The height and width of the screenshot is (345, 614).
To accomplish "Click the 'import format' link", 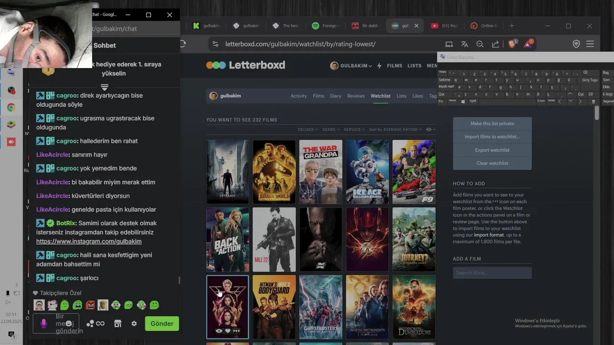I will point(489,235).
